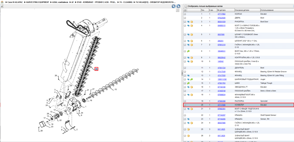
Task: Click box icon for ЗУБЧАТЫЙ ВИНТ row 26
Action: coord(188,136)
